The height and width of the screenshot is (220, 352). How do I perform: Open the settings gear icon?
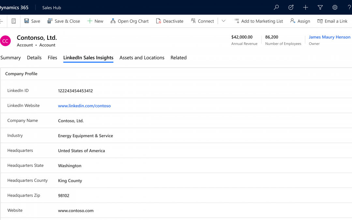335,7
